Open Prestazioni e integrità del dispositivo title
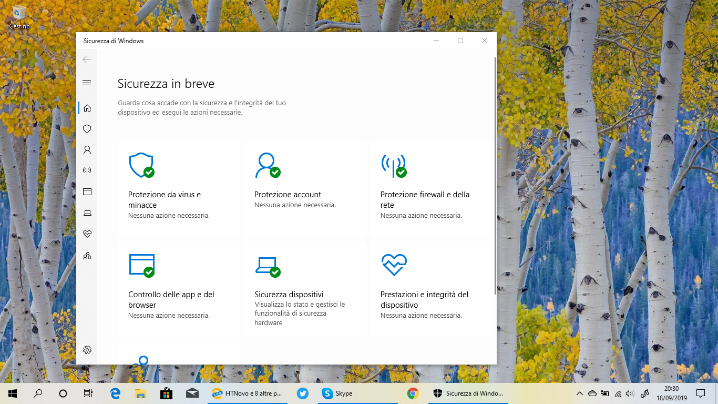Image resolution: width=718 pixels, height=404 pixels. [424, 300]
